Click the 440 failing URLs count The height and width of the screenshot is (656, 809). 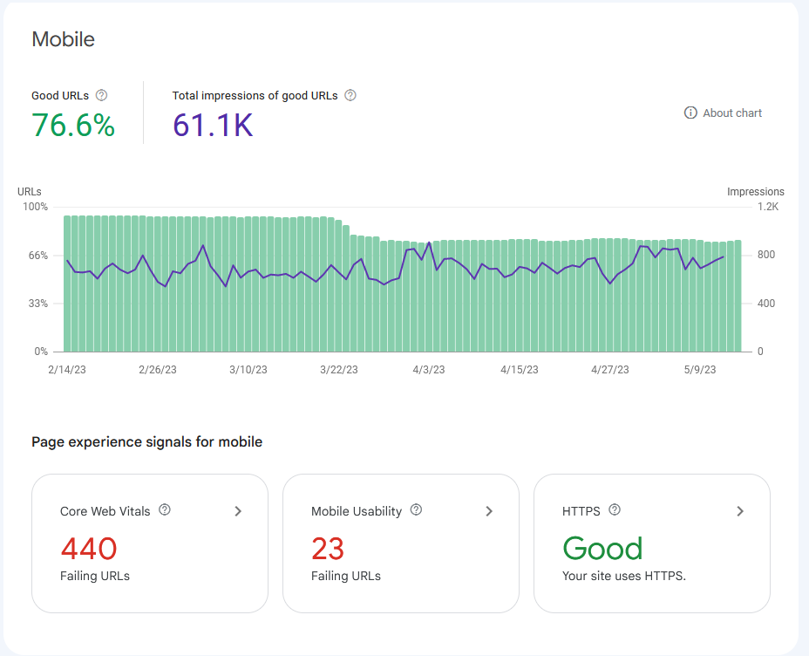pyautogui.click(x=89, y=548)
